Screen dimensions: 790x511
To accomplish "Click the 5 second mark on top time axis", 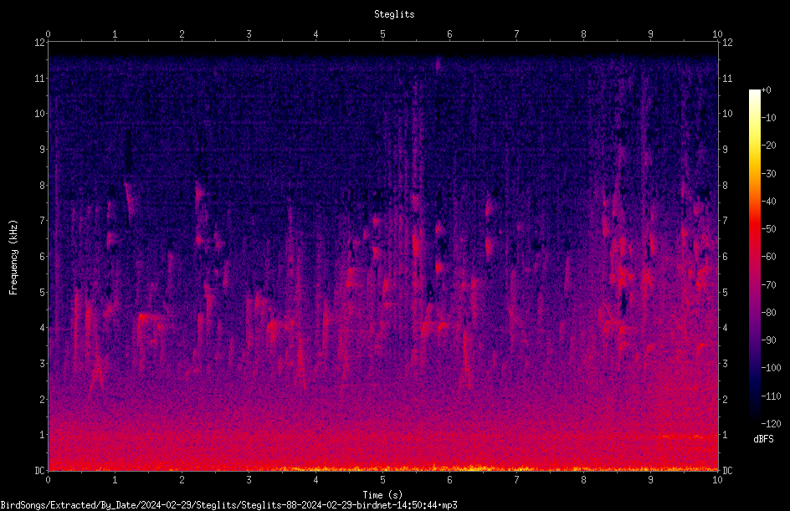I will [x=383, y=34].
